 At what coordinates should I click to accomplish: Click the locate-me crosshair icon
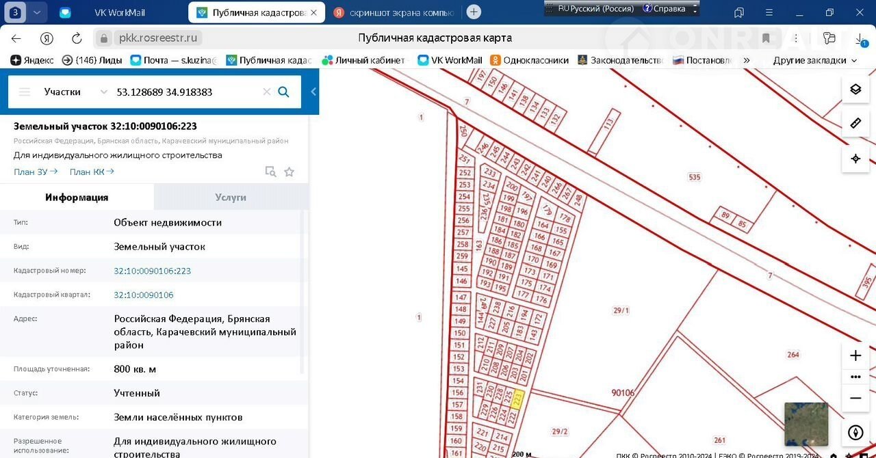[855, 159]
